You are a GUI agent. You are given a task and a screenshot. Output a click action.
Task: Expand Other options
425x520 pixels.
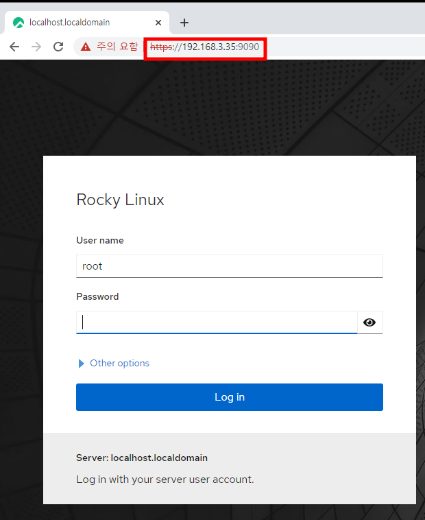coord(114,363)
